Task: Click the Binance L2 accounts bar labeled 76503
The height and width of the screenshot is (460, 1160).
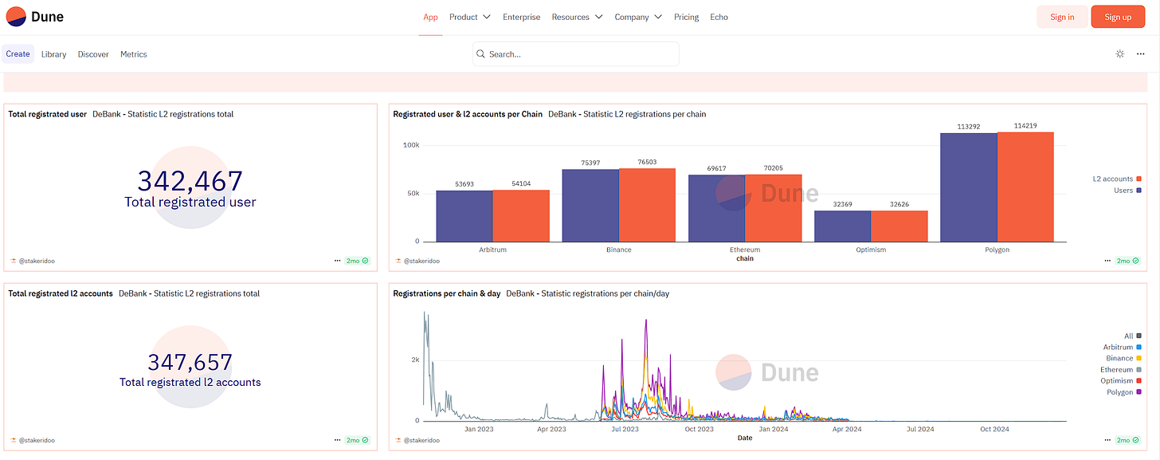Action: pyautogui.click(x=647, y=205)
